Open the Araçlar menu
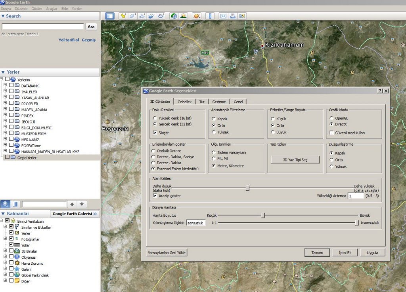This screenshot has height=292, width=406. tap(52, 8)
